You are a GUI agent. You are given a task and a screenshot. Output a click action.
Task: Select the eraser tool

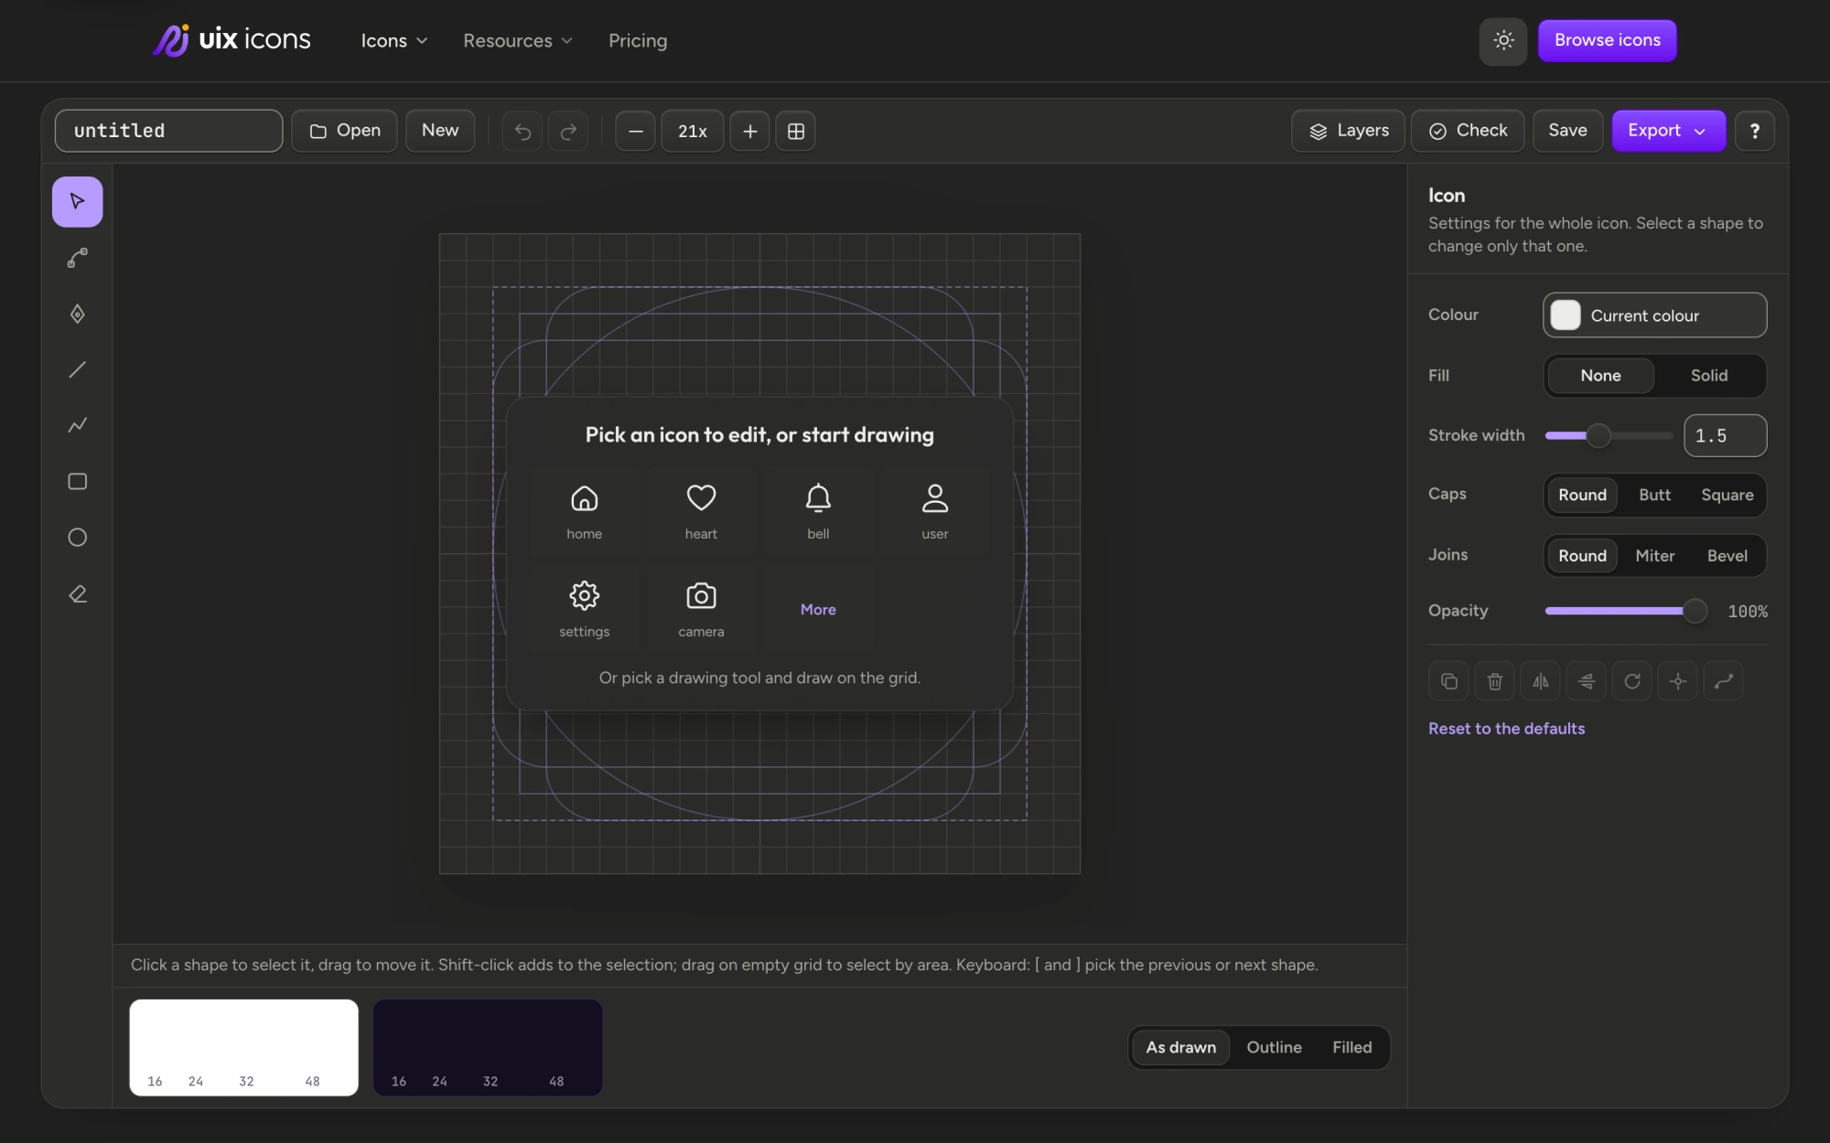pyautogui.click(x=78, y=594)
